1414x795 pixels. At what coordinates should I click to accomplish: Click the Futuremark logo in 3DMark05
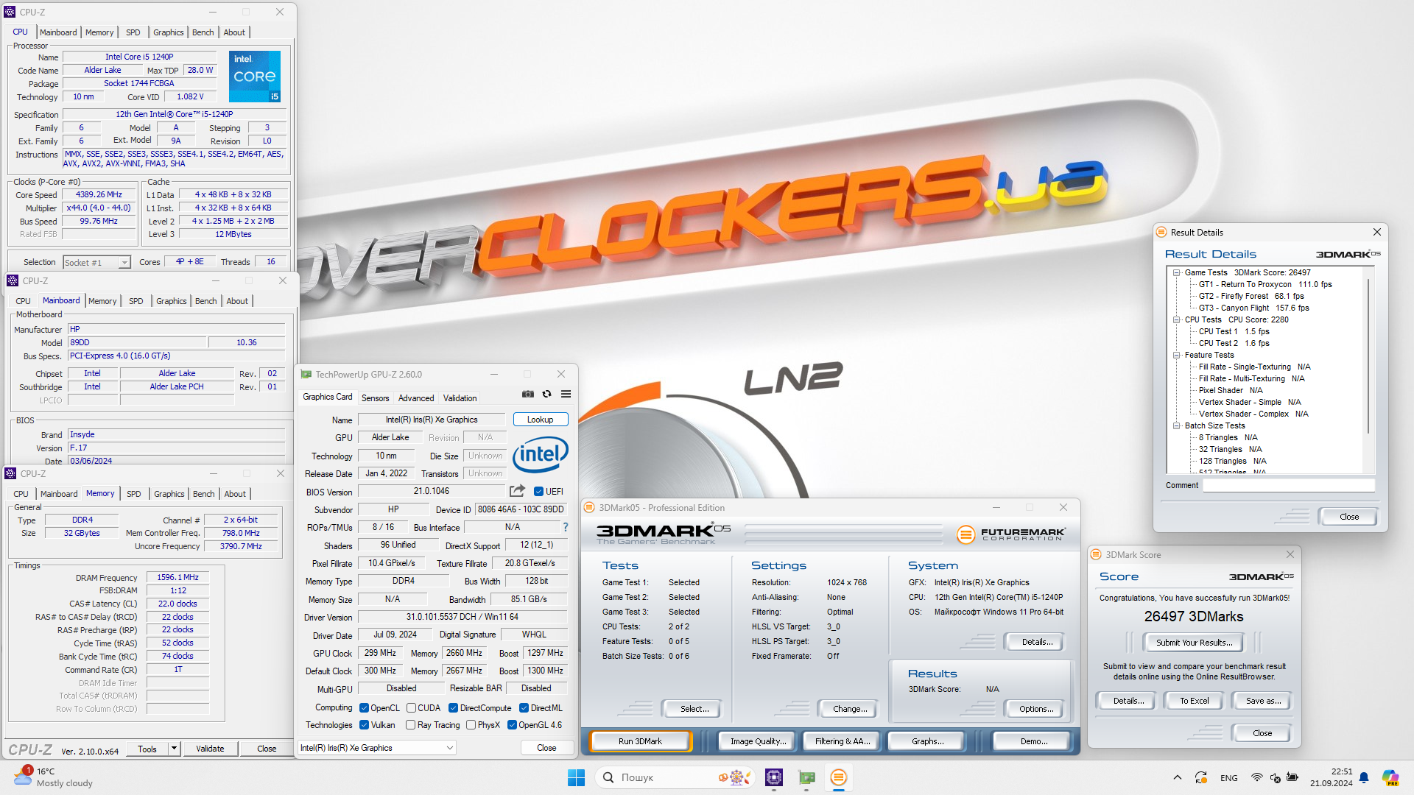[x=1010, y=534]
